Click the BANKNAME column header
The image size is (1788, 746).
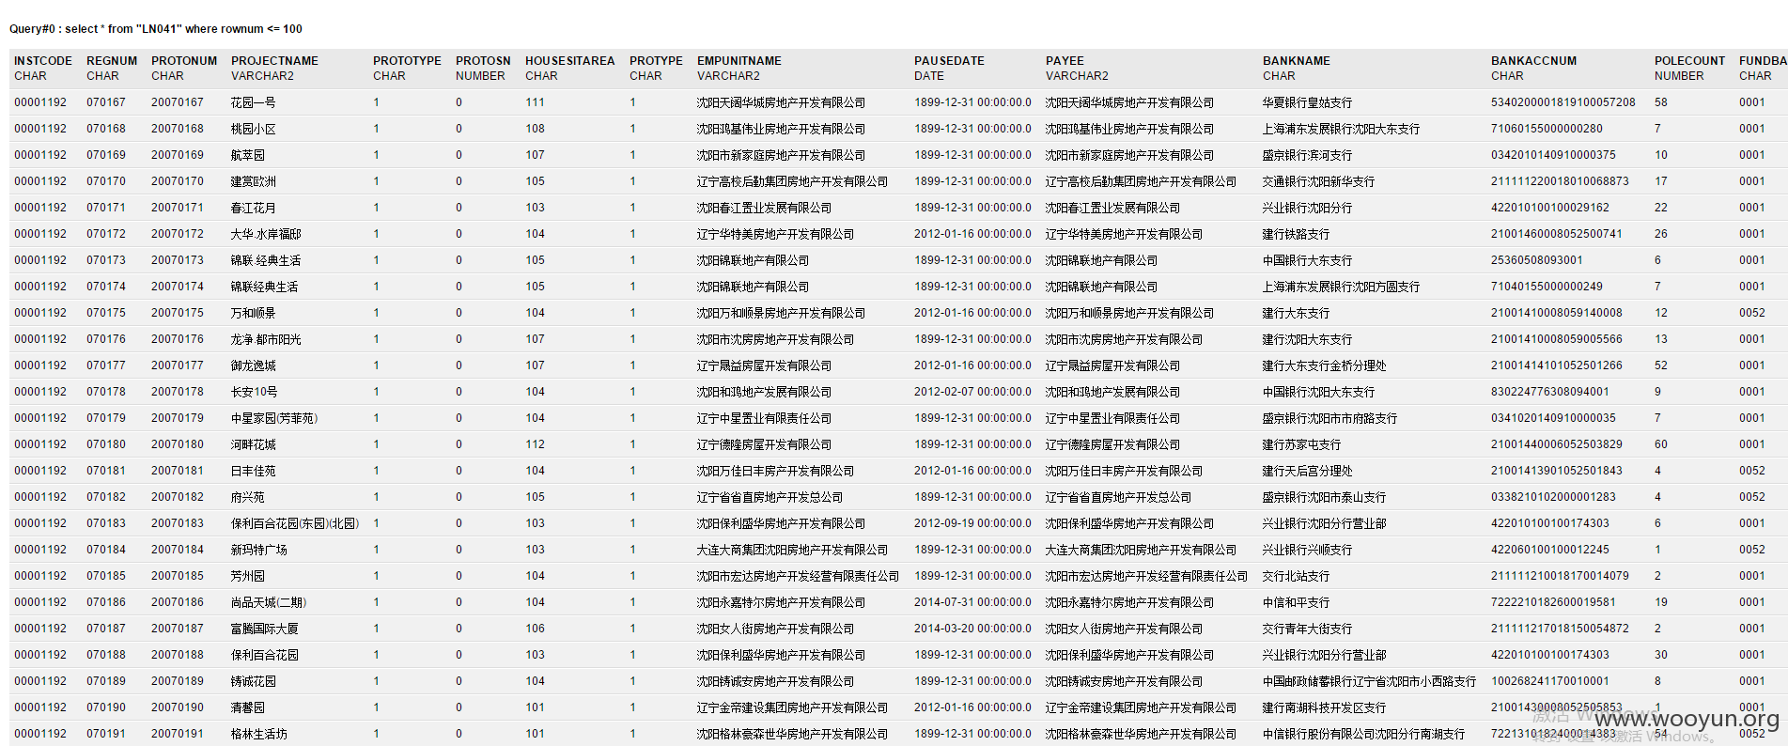click(x=1296, y=61)
